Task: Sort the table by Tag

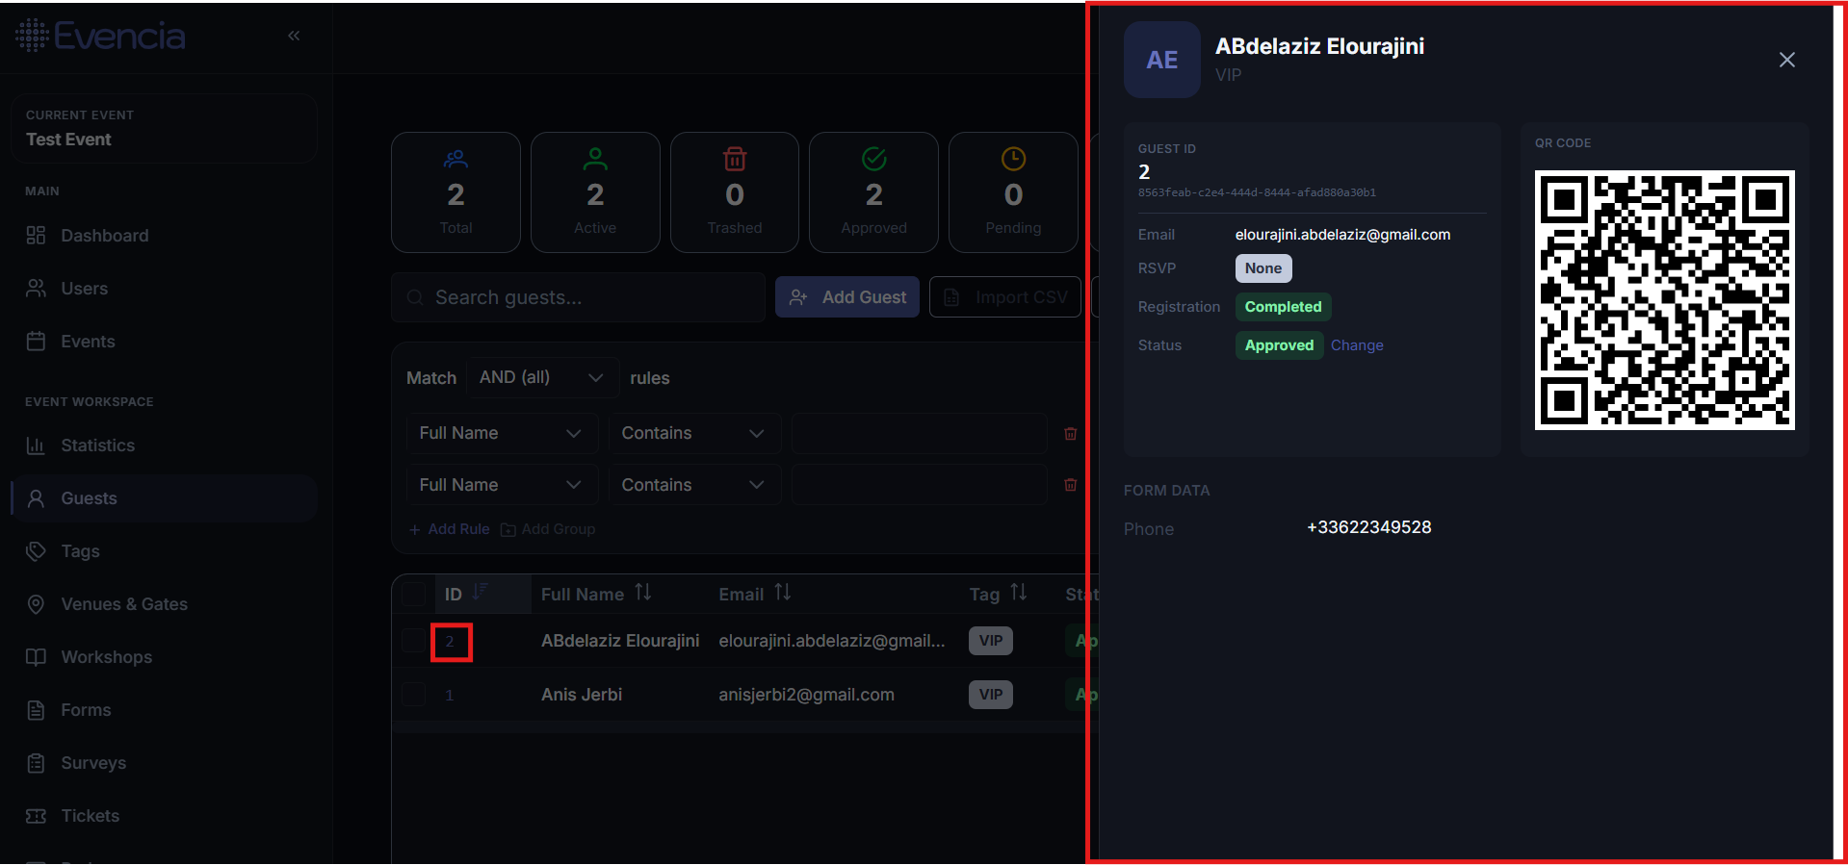Action: pyautogui.click(x=998, y=594)
